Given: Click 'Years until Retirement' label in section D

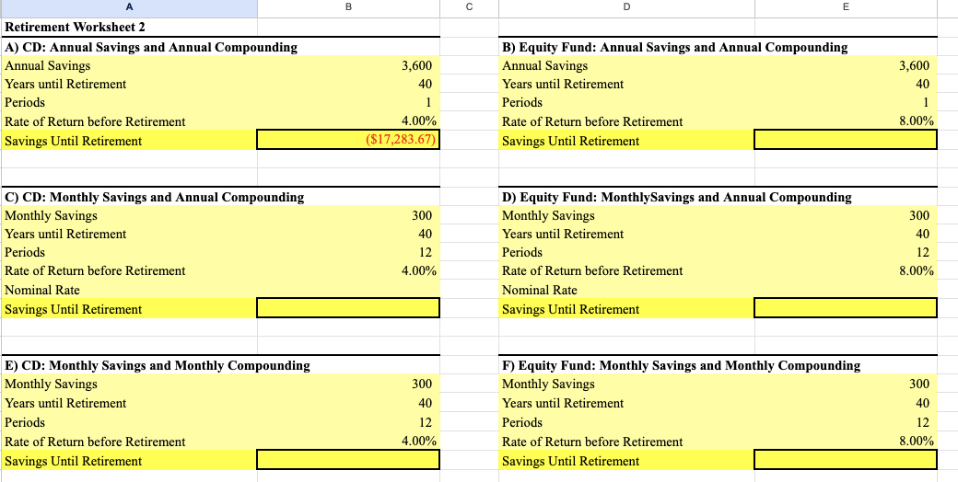Looking at the screenshot, I should [563, 234].
